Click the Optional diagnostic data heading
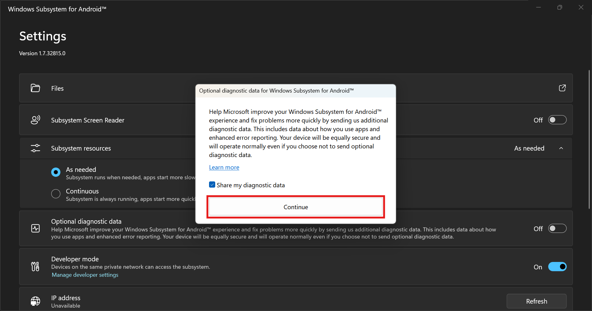Viewport: 592px width, 311px height. pos(86,222)
